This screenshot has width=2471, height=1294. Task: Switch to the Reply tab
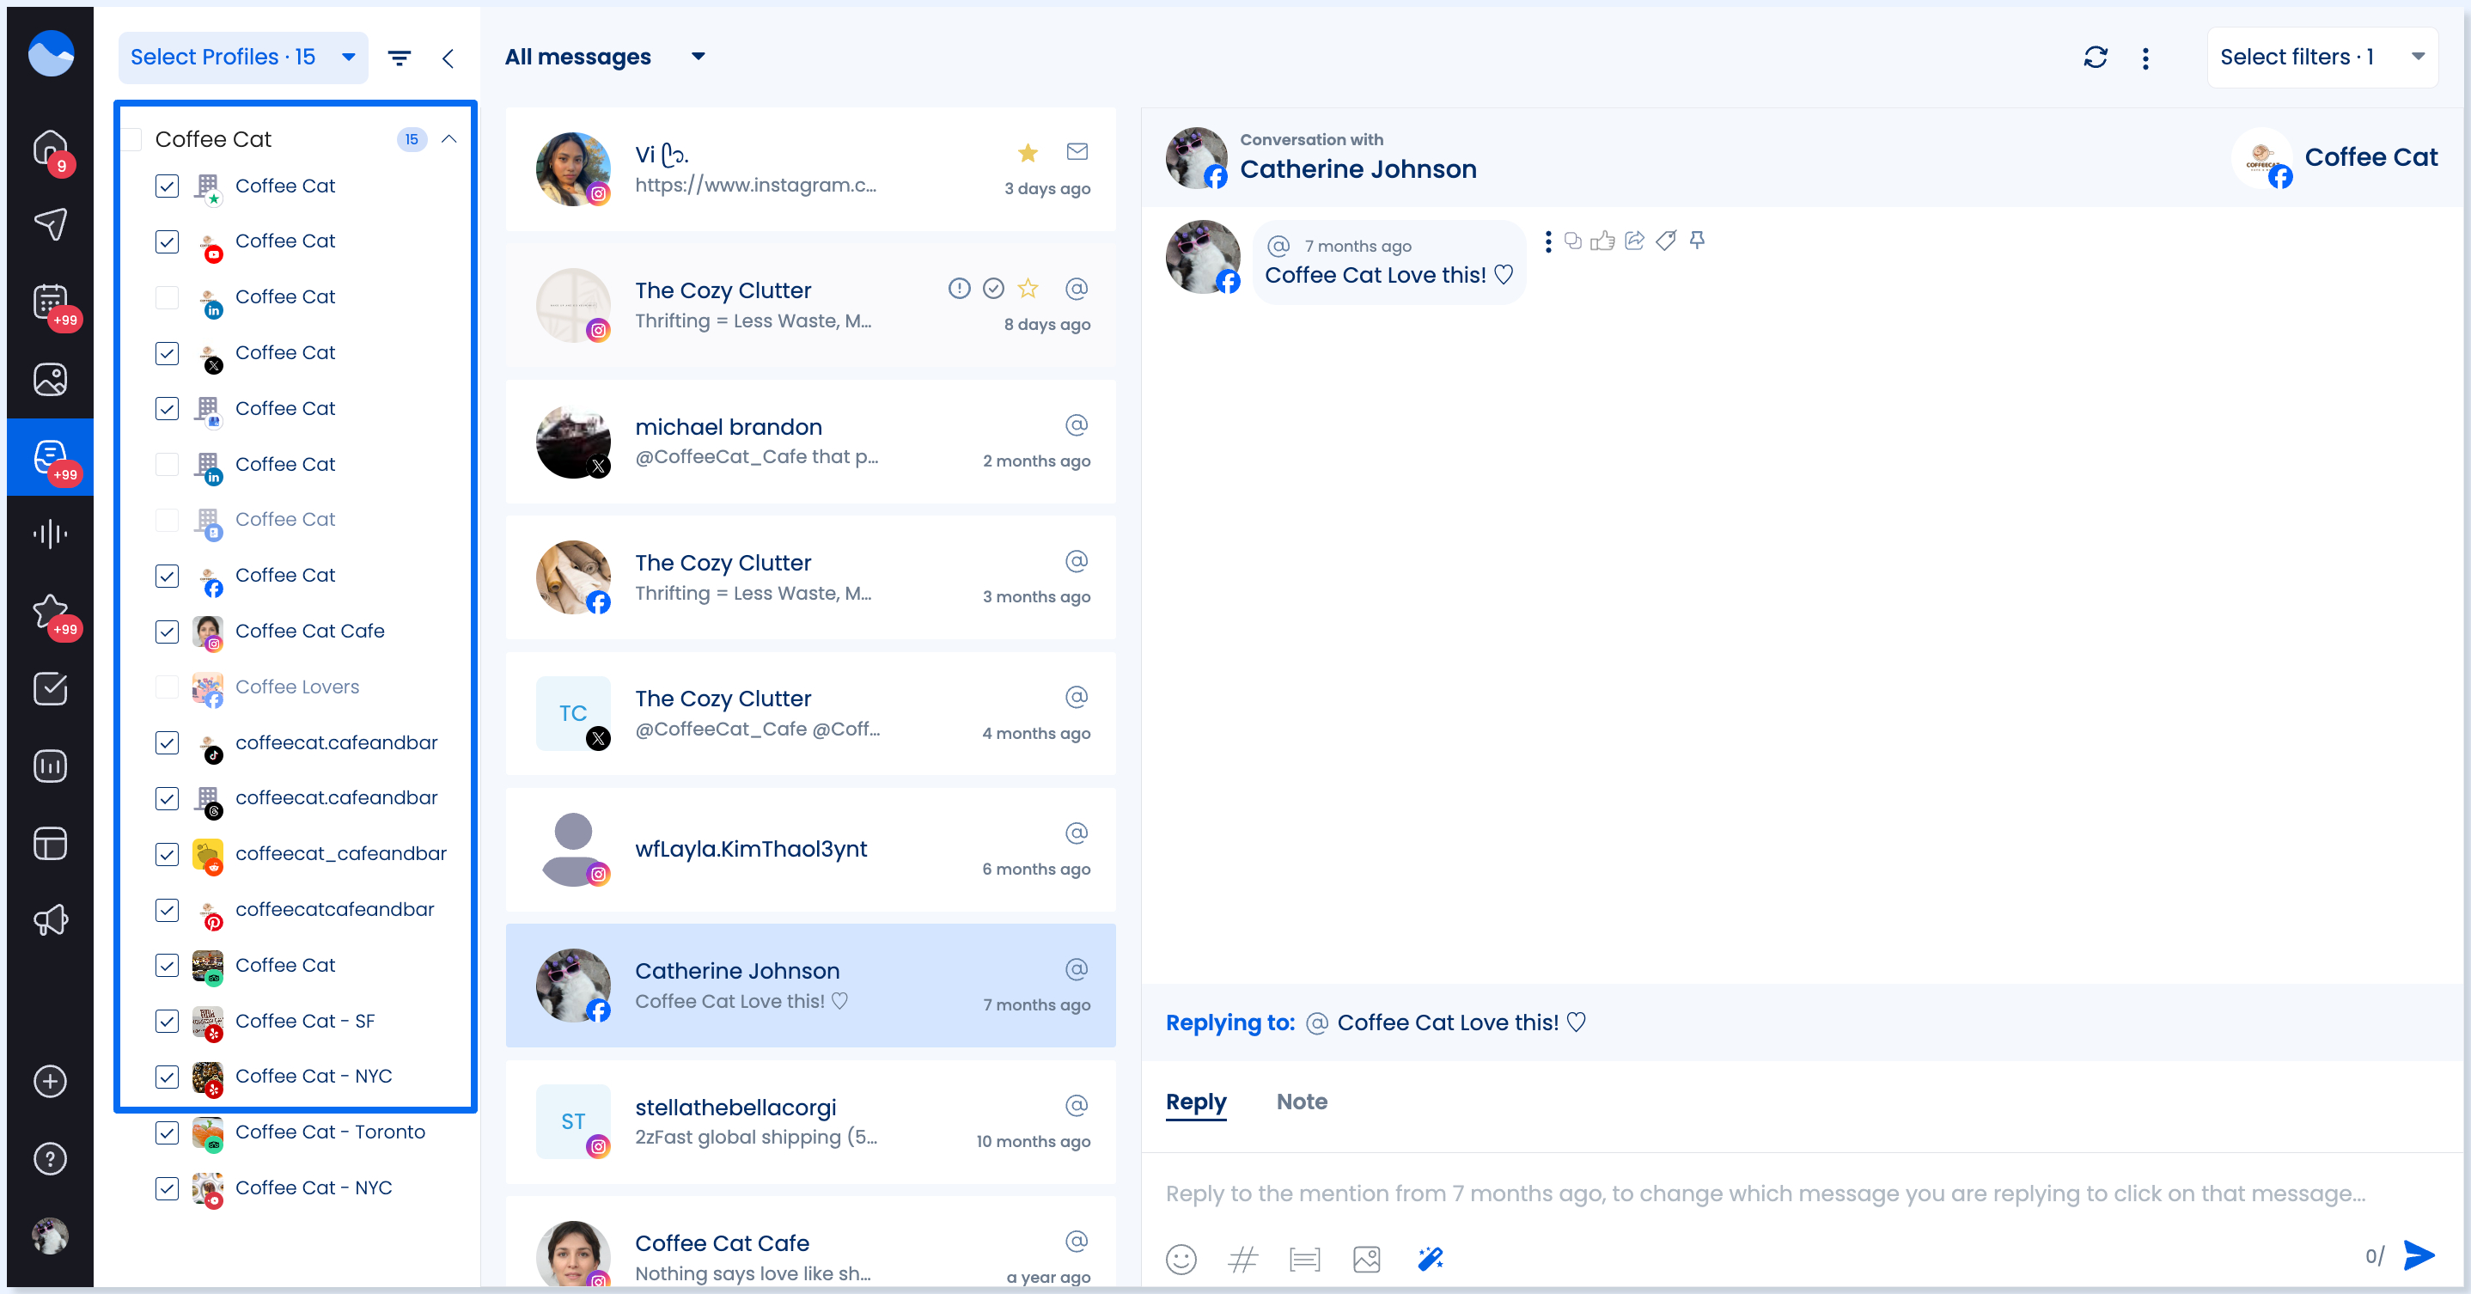1195,1102
